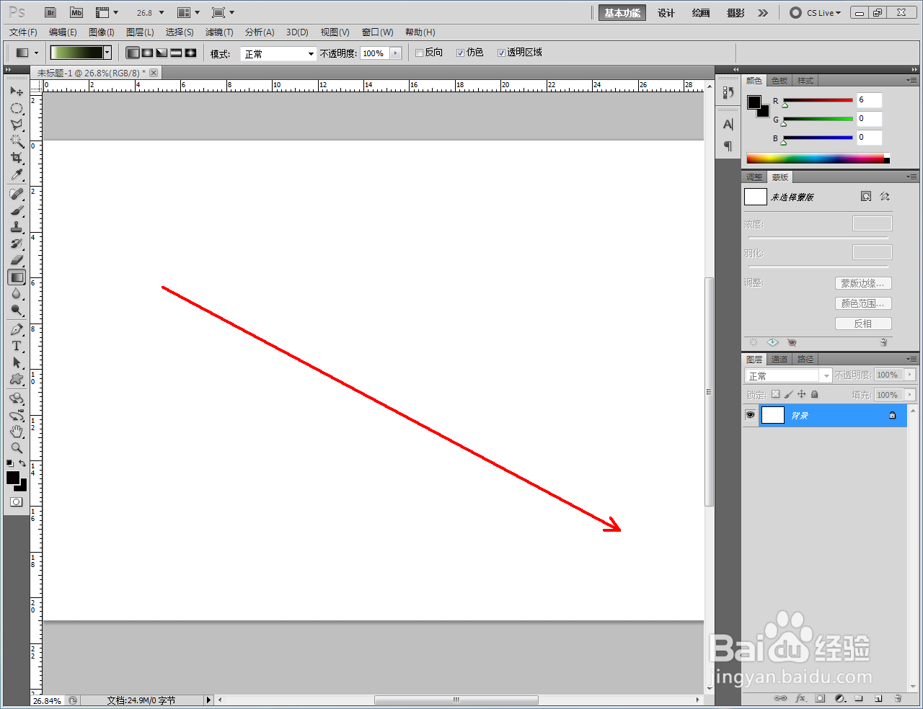Open the layer 不透明度 arrow

(x=910, y=375)
